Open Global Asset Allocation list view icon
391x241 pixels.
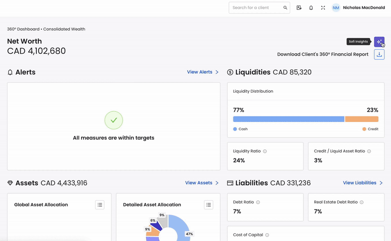click(100, 205)
